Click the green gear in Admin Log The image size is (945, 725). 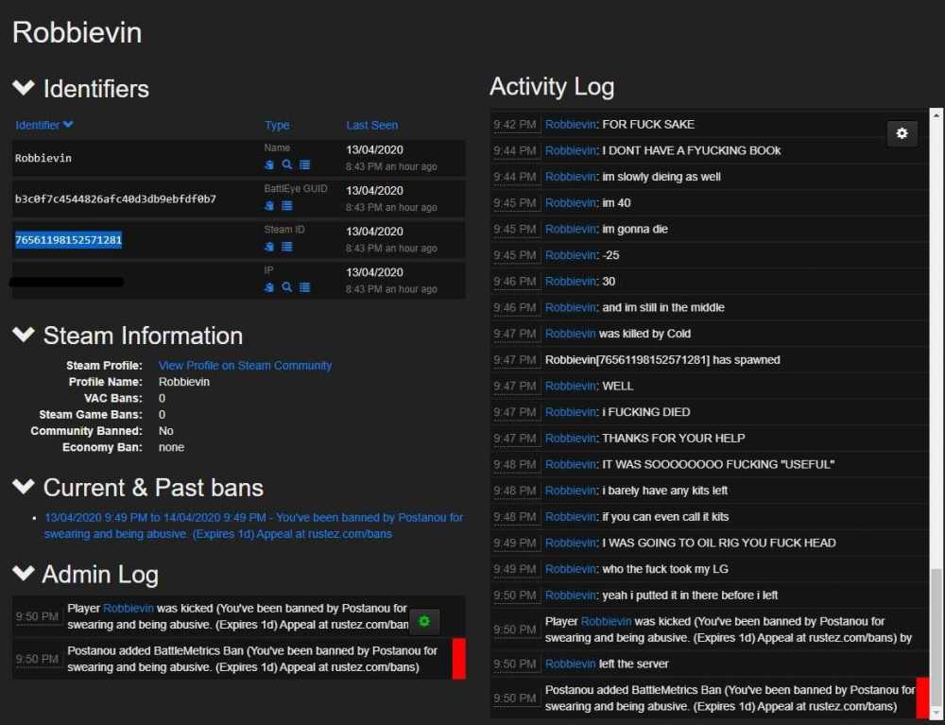424,621
